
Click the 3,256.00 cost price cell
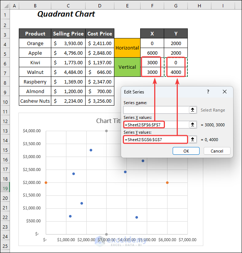click(x=100, y=101)
